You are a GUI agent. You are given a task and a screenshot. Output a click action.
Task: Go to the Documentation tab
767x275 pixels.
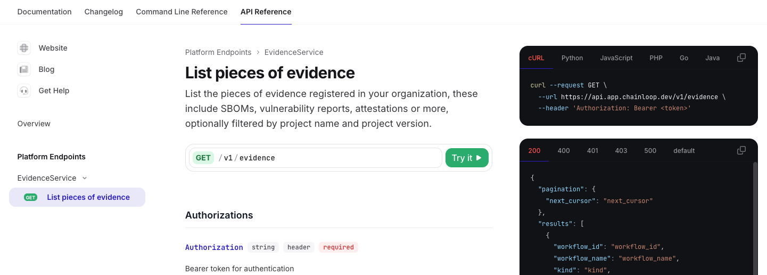[44, 12]
